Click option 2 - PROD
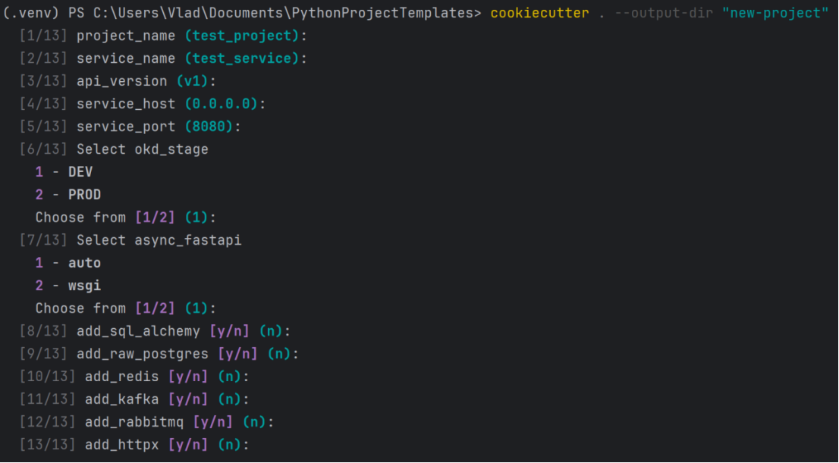The height and width of the screenshot is (463, 839). tap(68, 195)
